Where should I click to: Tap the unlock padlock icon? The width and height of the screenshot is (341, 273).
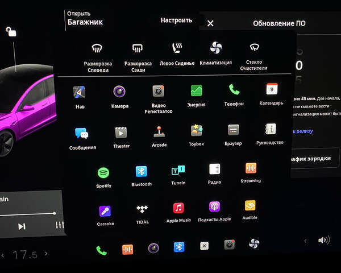pos(11,32)
